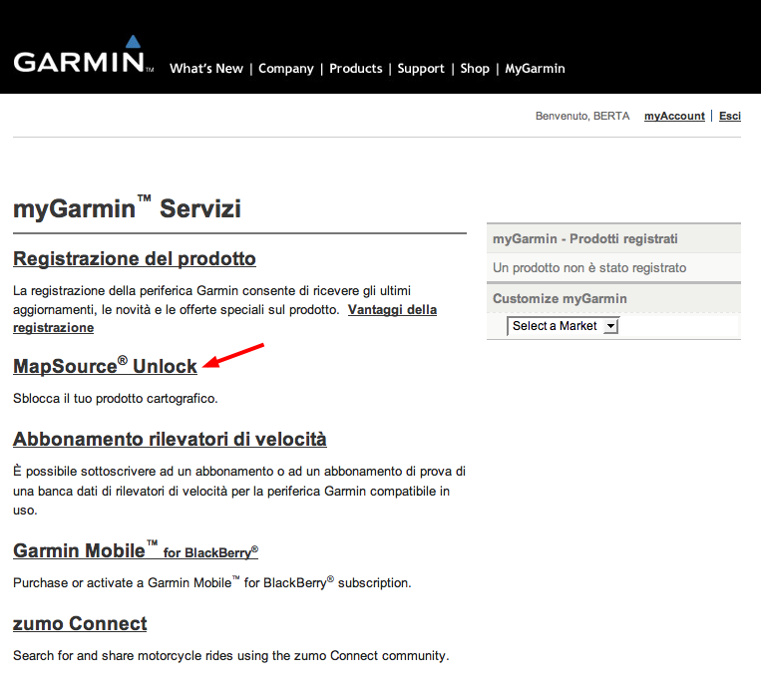Open the myAccount link
The width and height of the screenshot is (761, 687).
pyautogui.click(x=674, y=116)
